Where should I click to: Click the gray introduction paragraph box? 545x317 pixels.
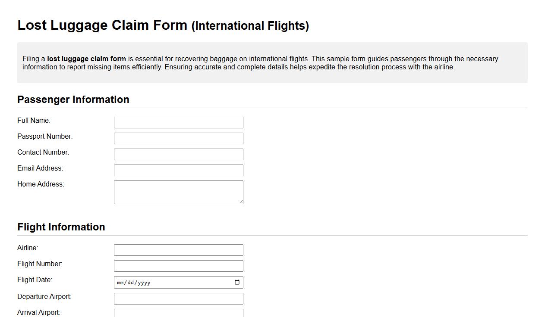272,62
